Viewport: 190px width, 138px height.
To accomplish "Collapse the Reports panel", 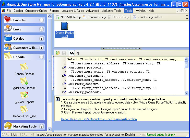I will pyautogui.click(x=41, y=57).
